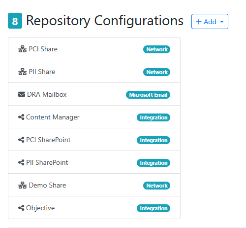Click the Integration badge on Objective row

point(154,208)
